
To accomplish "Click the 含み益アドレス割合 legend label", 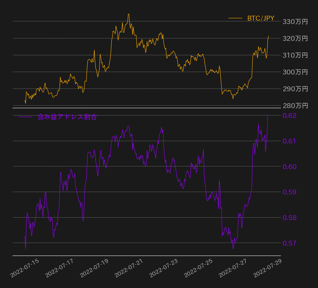I will tap(67, 117).
